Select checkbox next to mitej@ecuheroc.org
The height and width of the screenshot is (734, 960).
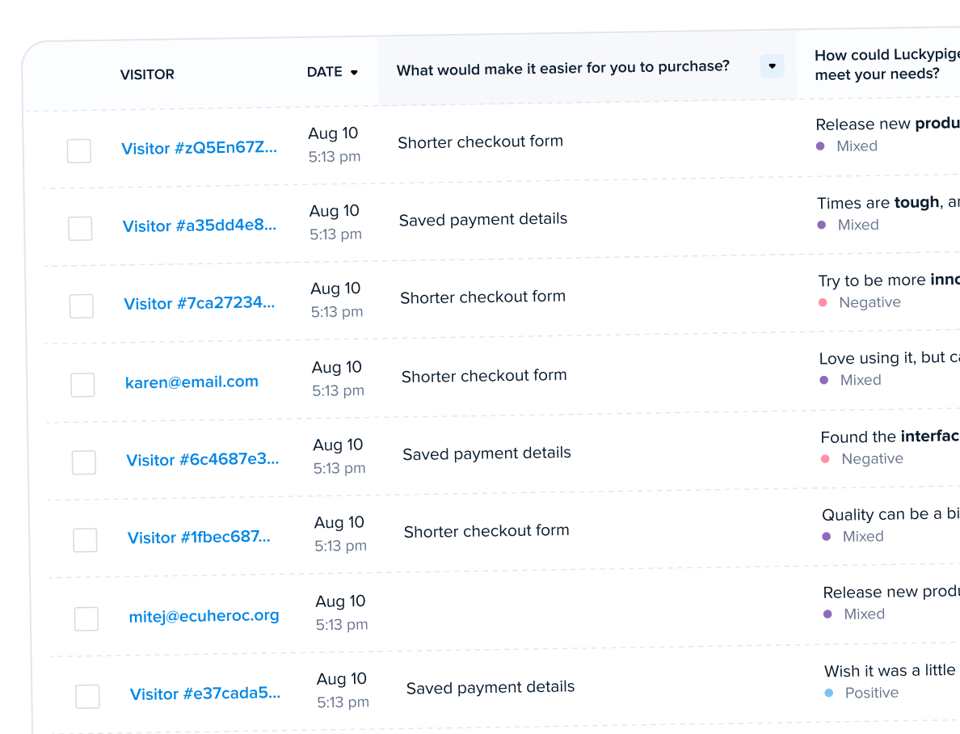86,619
